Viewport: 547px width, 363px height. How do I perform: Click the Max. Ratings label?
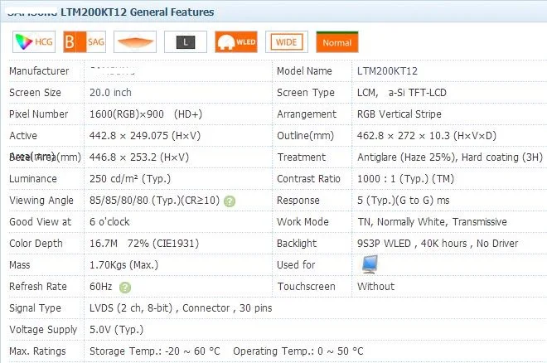(37, 351)
